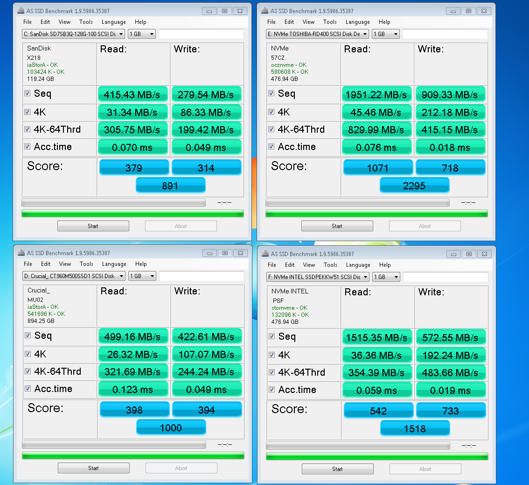Open Crucial_CT960M500SSD1 drive selector dropdown
Image resolution: width=529 pixels, height=485 pixels.
click(74, 276)
